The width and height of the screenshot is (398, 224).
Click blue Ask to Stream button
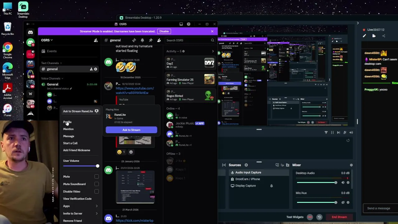[131, 130]
